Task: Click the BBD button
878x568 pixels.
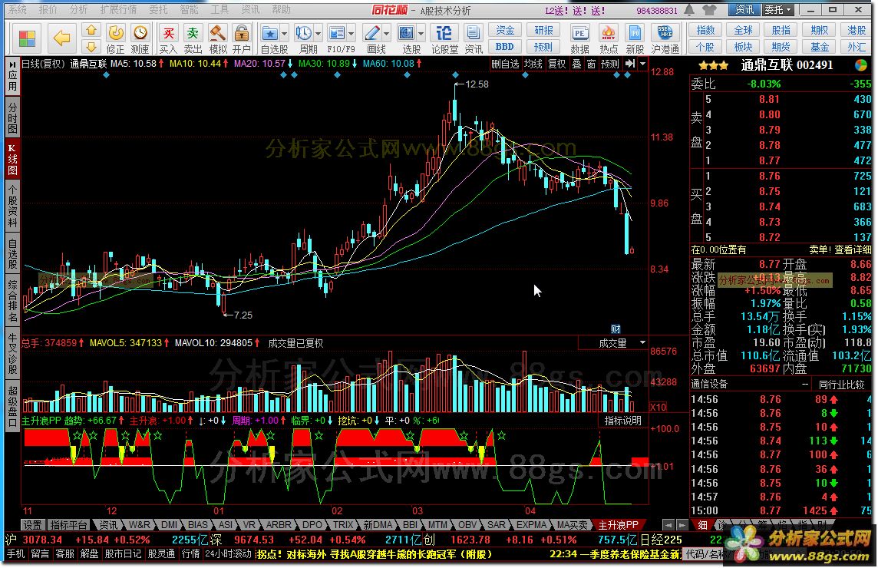Action: click(505, 47)
